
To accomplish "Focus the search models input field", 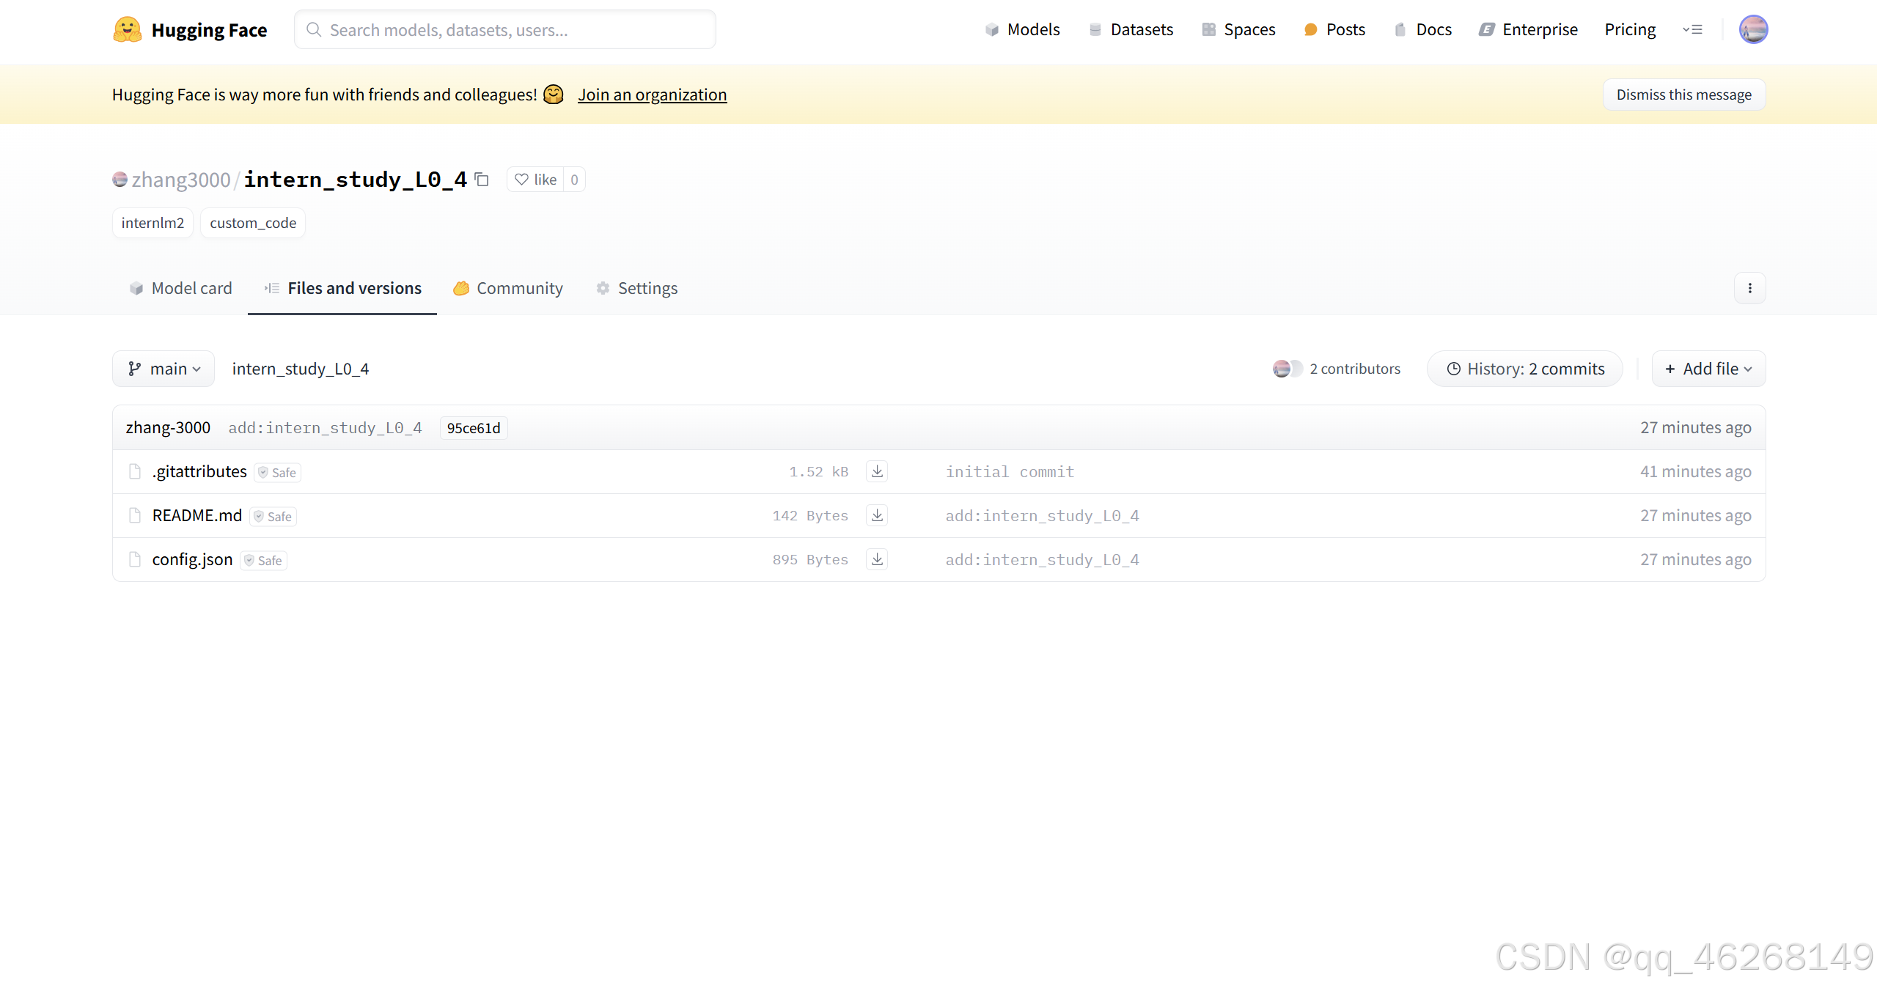I will click(x=505, y=30).
